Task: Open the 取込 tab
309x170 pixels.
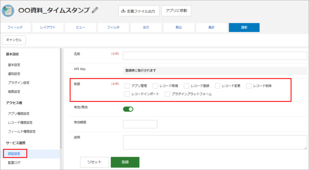Action: [179, 27]
